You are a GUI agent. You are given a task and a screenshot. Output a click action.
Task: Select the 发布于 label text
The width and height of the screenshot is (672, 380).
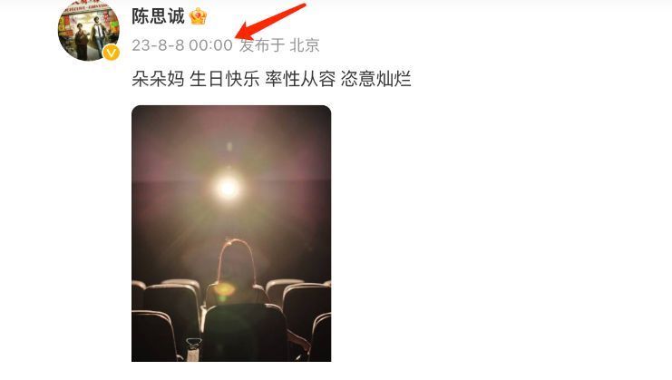[x=262, y=45]
